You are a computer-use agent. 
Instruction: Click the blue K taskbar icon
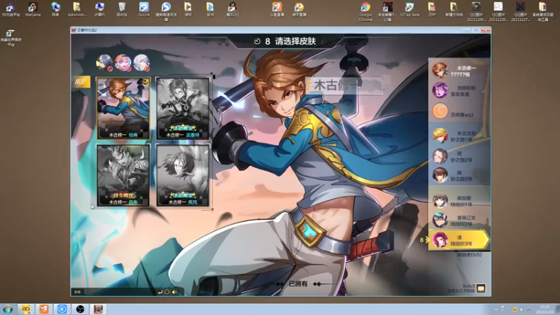(x=62, y=309)
